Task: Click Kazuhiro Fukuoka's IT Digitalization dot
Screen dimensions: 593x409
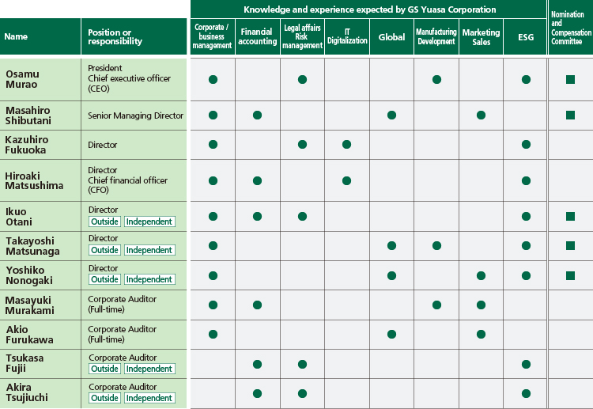Action: pos(346,144)
